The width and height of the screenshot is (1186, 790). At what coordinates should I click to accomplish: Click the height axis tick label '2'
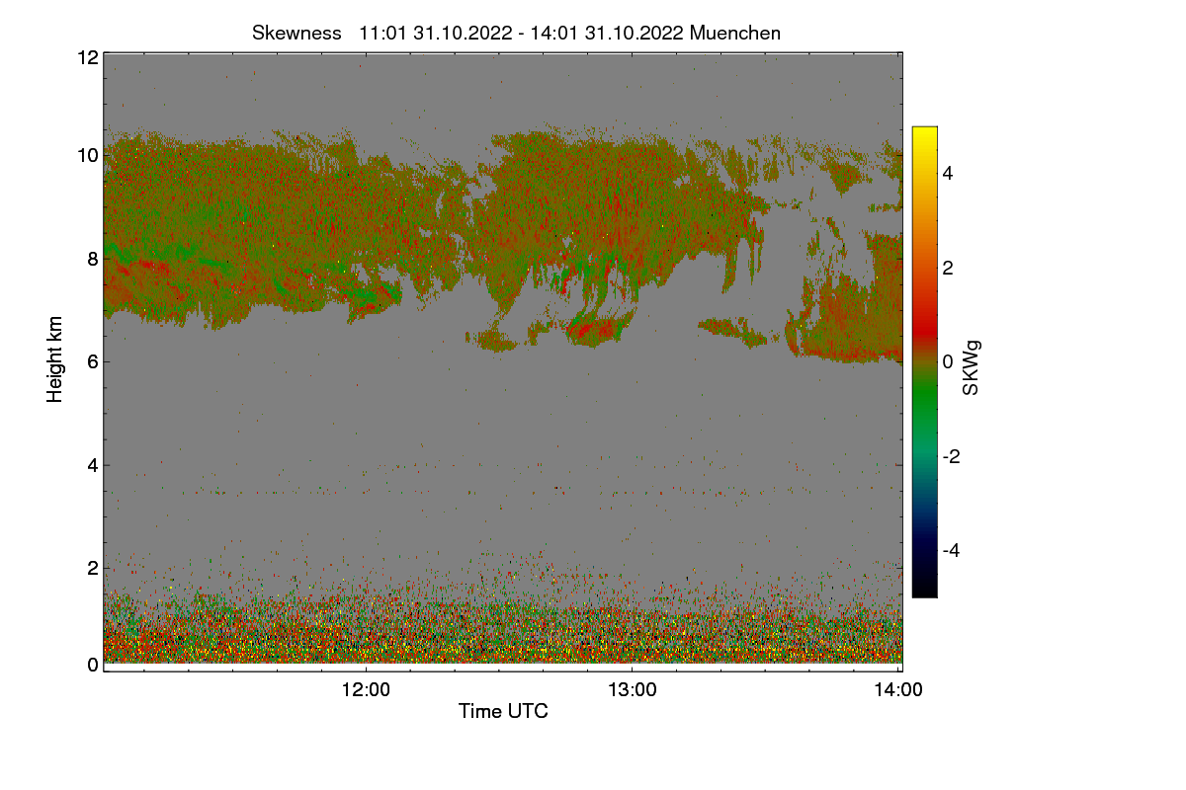pyautogui.click(x=93, y=568)
